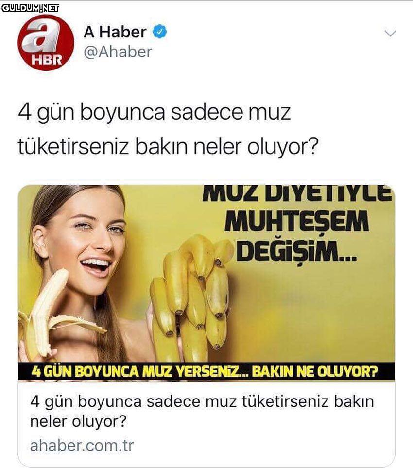Open the @Ahaber handle link
This screenshot has height=468, width=413.
coord(118,52)
